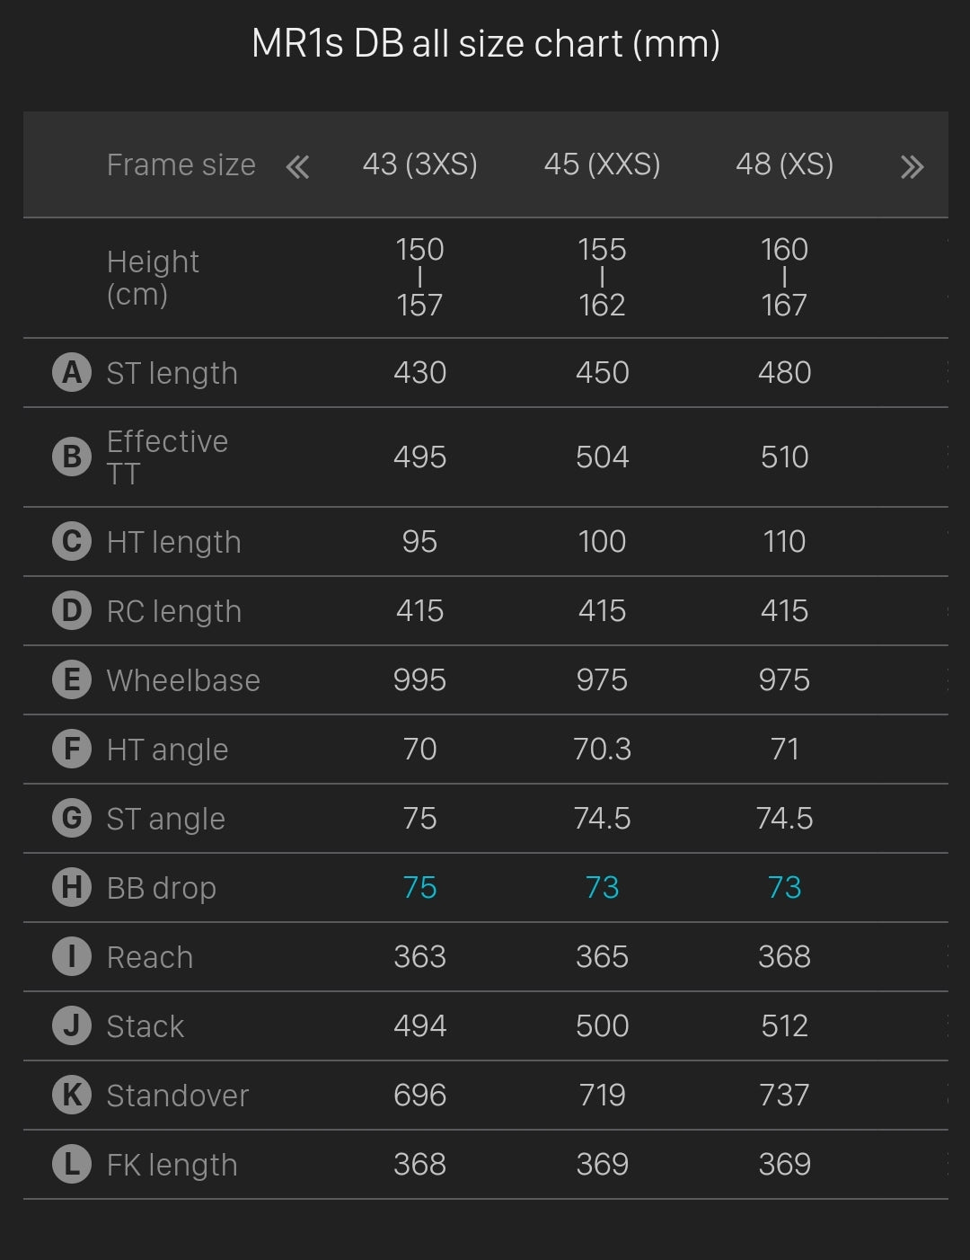Click the circled H icon for BB drop
Viewport: 970px width, 1260px height.
click(72, 887)
